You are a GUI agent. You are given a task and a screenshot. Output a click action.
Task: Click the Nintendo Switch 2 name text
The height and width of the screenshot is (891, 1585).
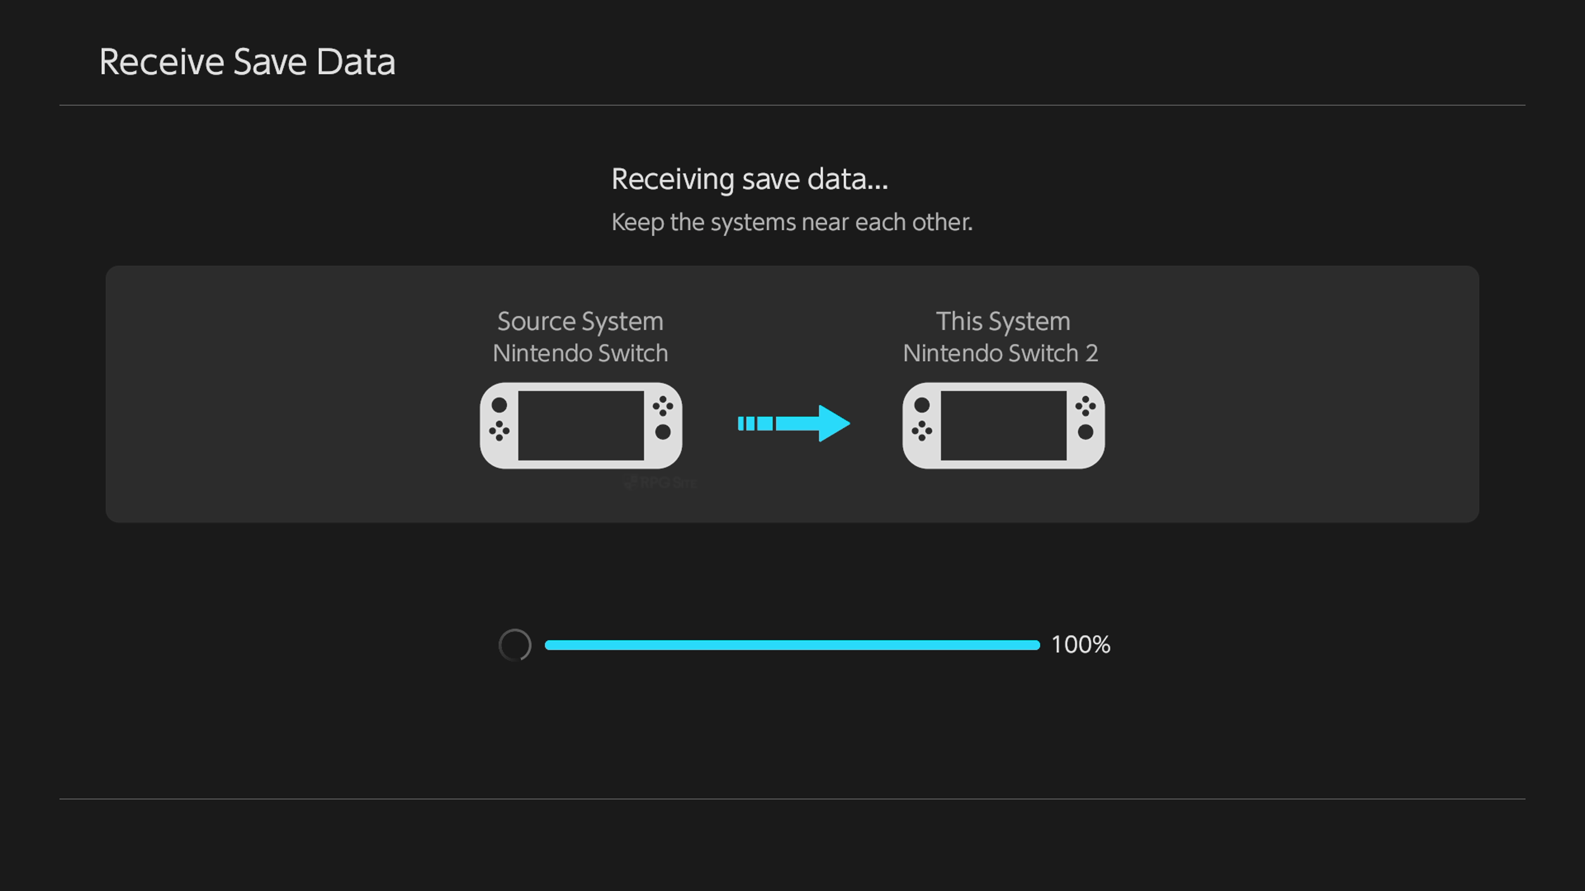click(x=1001, y=354)
